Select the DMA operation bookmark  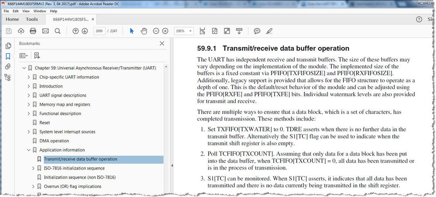[54, 141]
